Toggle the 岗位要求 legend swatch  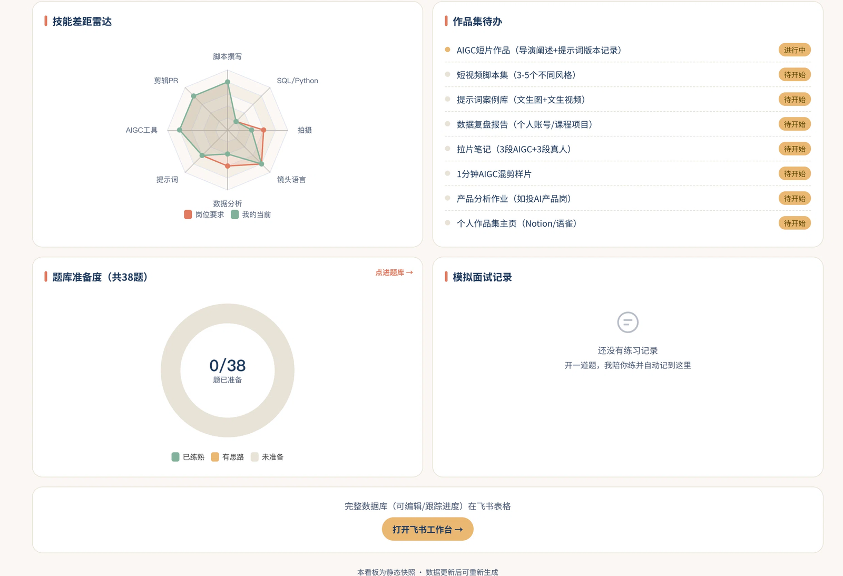pos(188,214)
